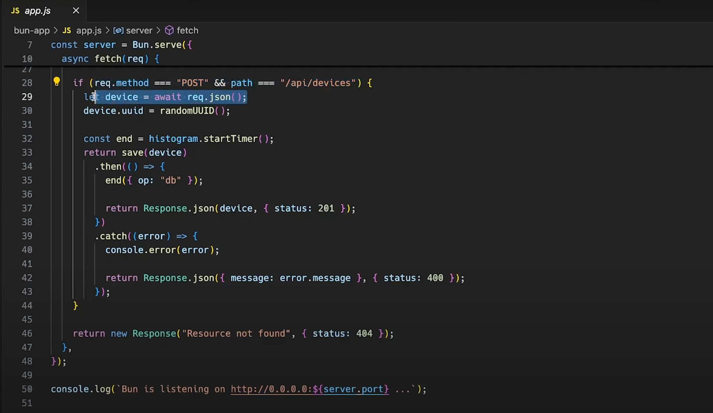713x413 pixels.
Task: Click the histogram.startTimer text
Action: pos(203,139)
